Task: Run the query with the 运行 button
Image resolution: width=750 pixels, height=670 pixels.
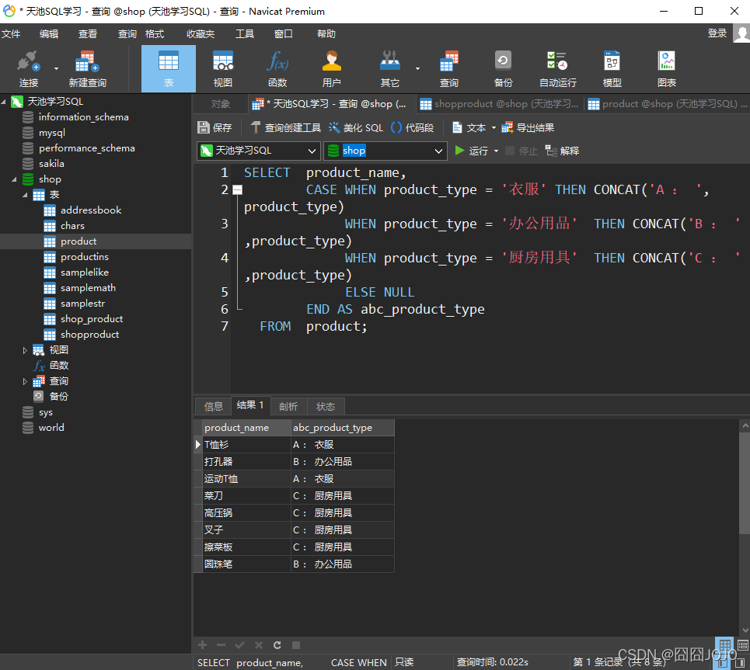Action: [x=472, y=151]
